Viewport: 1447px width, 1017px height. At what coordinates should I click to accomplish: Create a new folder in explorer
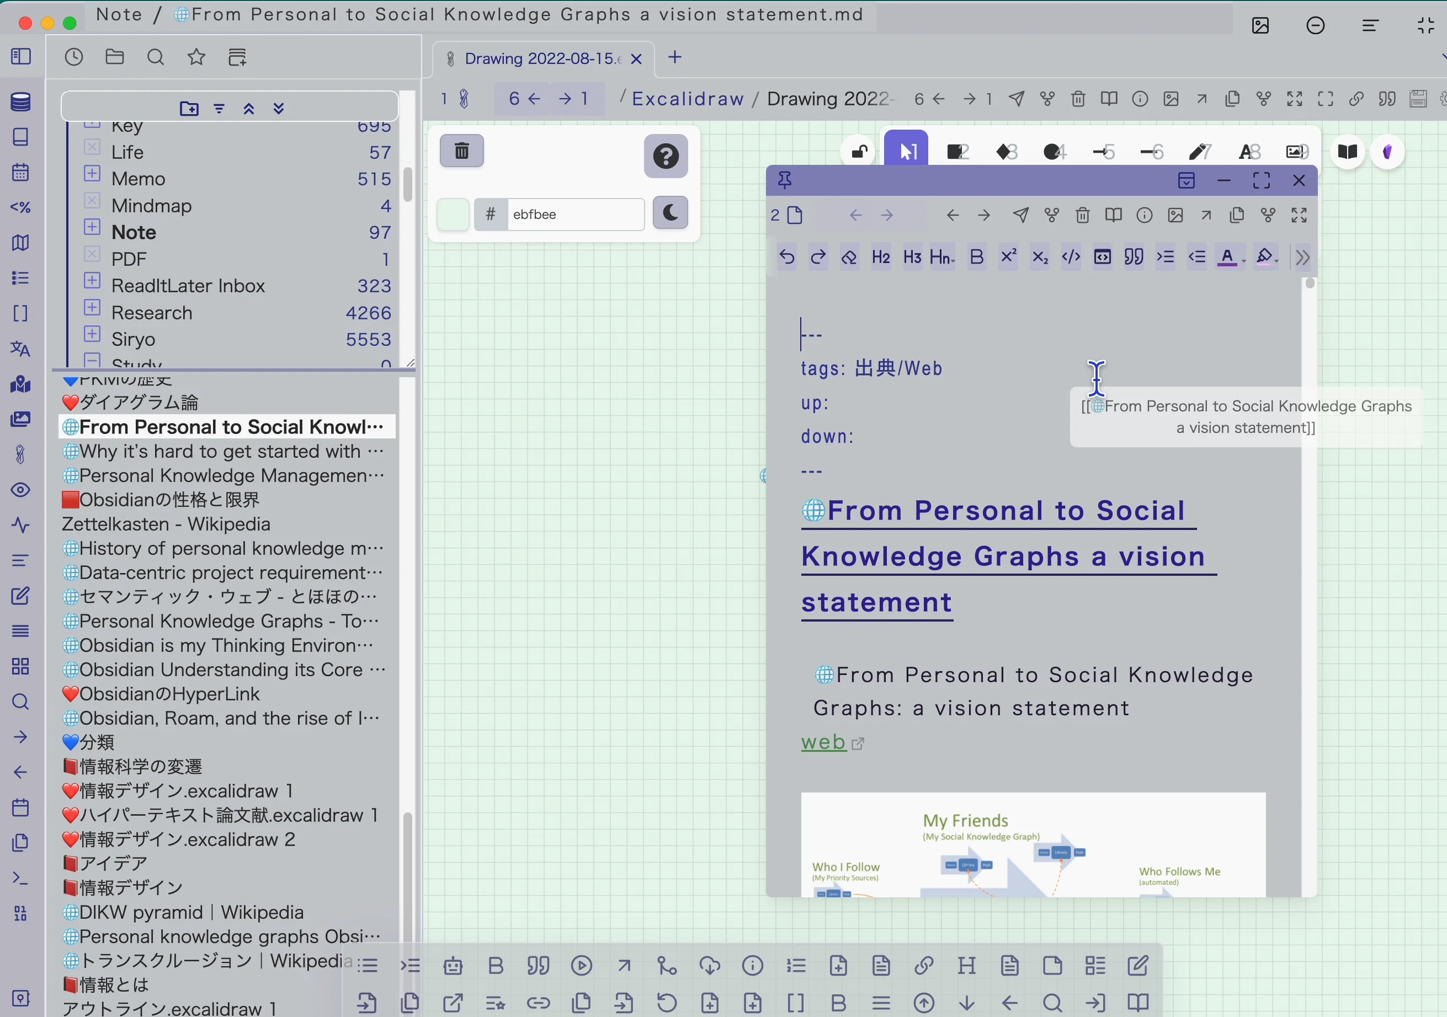pos(189,108)
